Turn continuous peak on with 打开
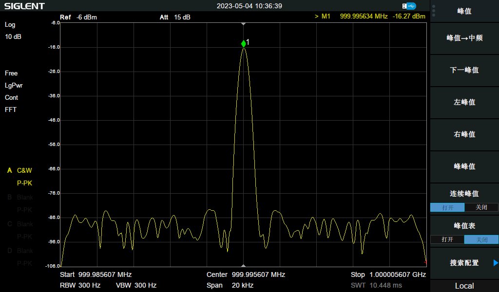 [x=447, y=207]
